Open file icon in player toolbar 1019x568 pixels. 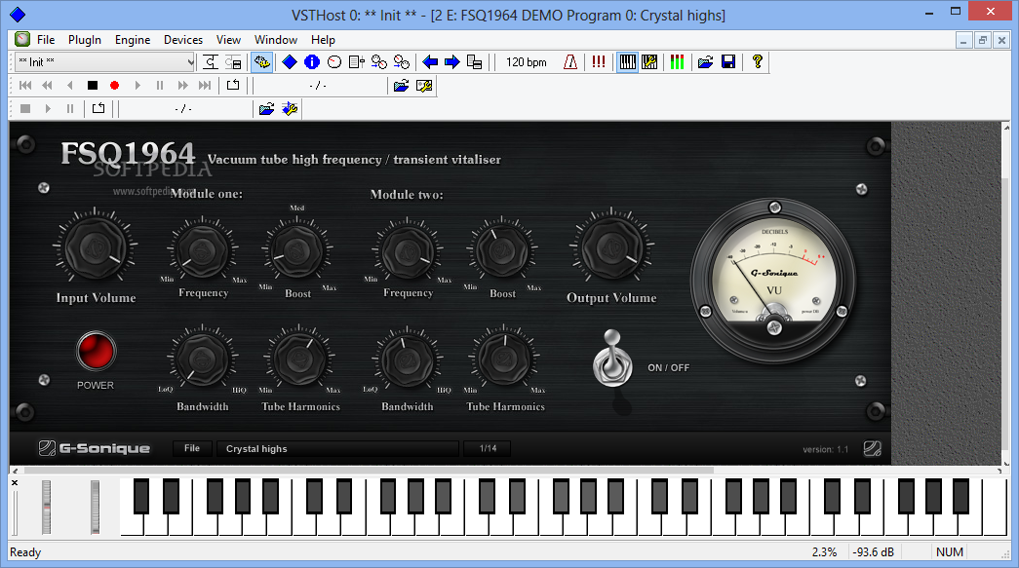401,86
